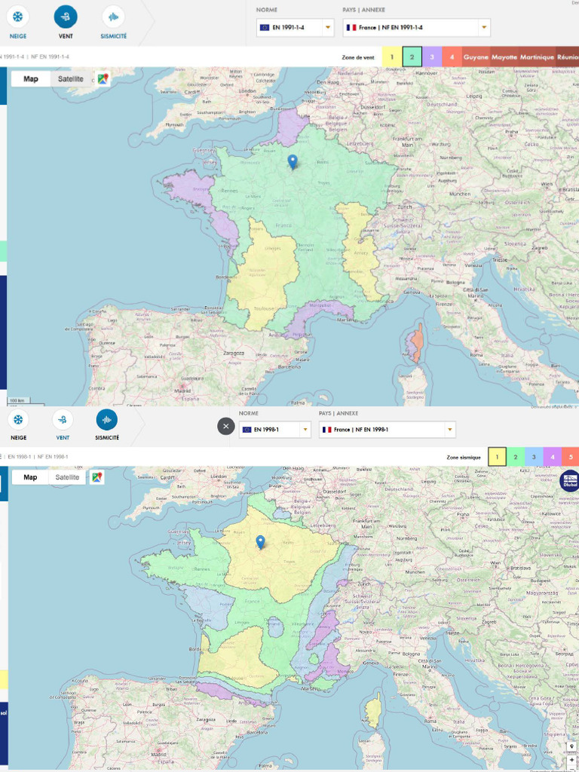Switch to VENT from the seismic panel

63,420
